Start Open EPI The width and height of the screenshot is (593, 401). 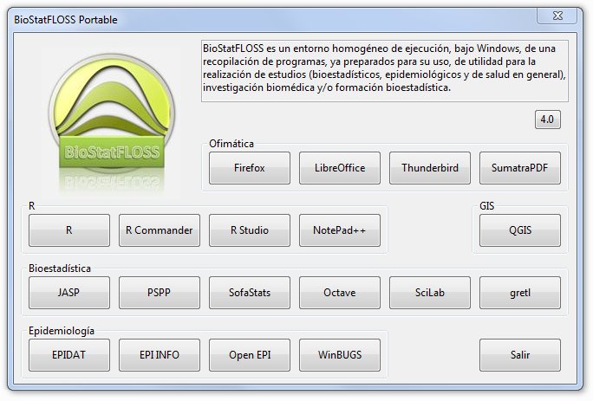(x=250, y=355)
